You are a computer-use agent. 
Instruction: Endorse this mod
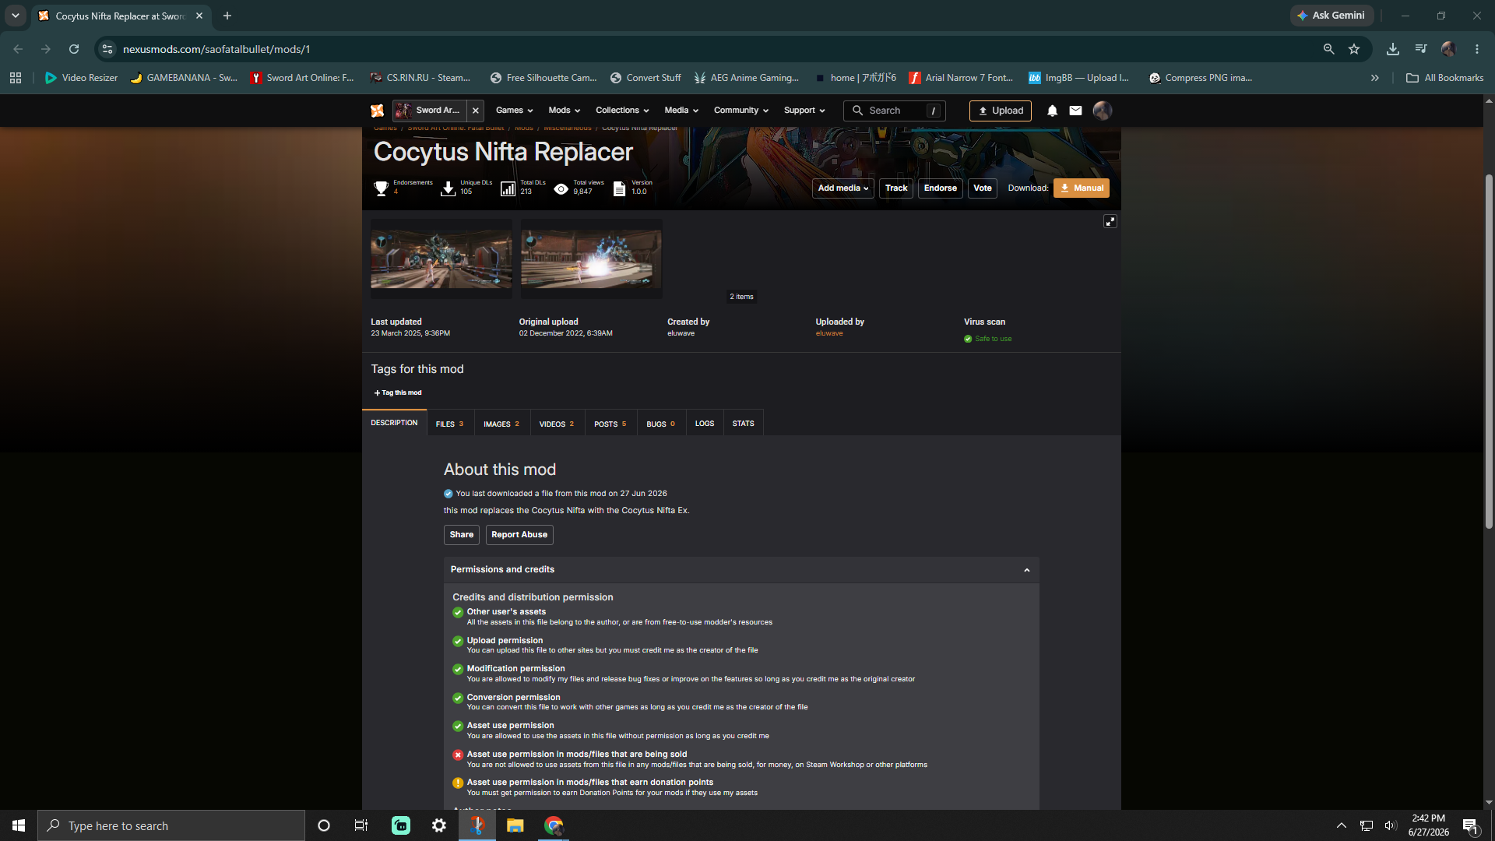click(x=941, y=188)
